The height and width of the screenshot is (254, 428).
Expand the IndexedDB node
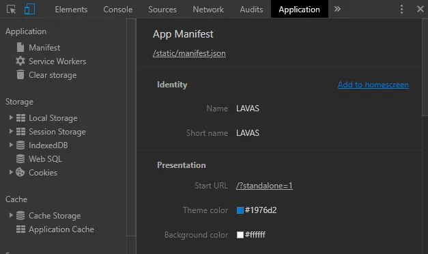coord(11,145)
